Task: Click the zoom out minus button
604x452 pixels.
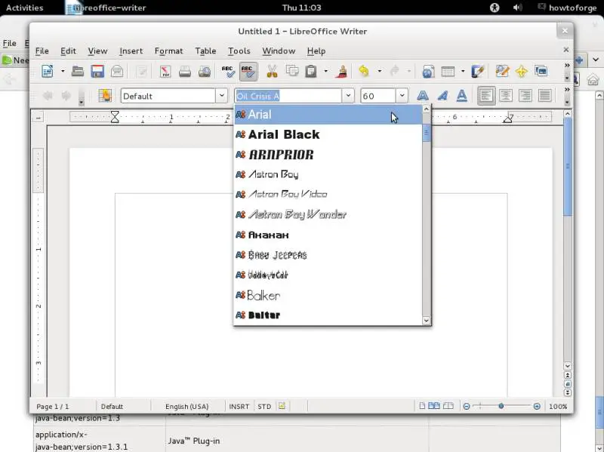Action: point(467,406)
